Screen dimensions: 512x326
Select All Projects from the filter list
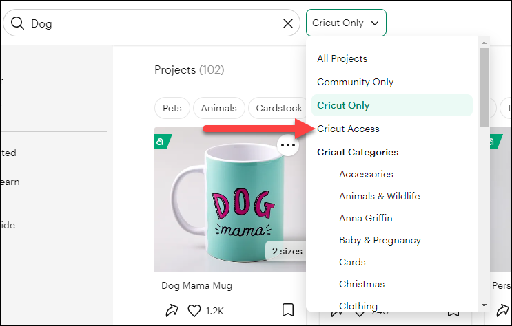pos(342,58)
